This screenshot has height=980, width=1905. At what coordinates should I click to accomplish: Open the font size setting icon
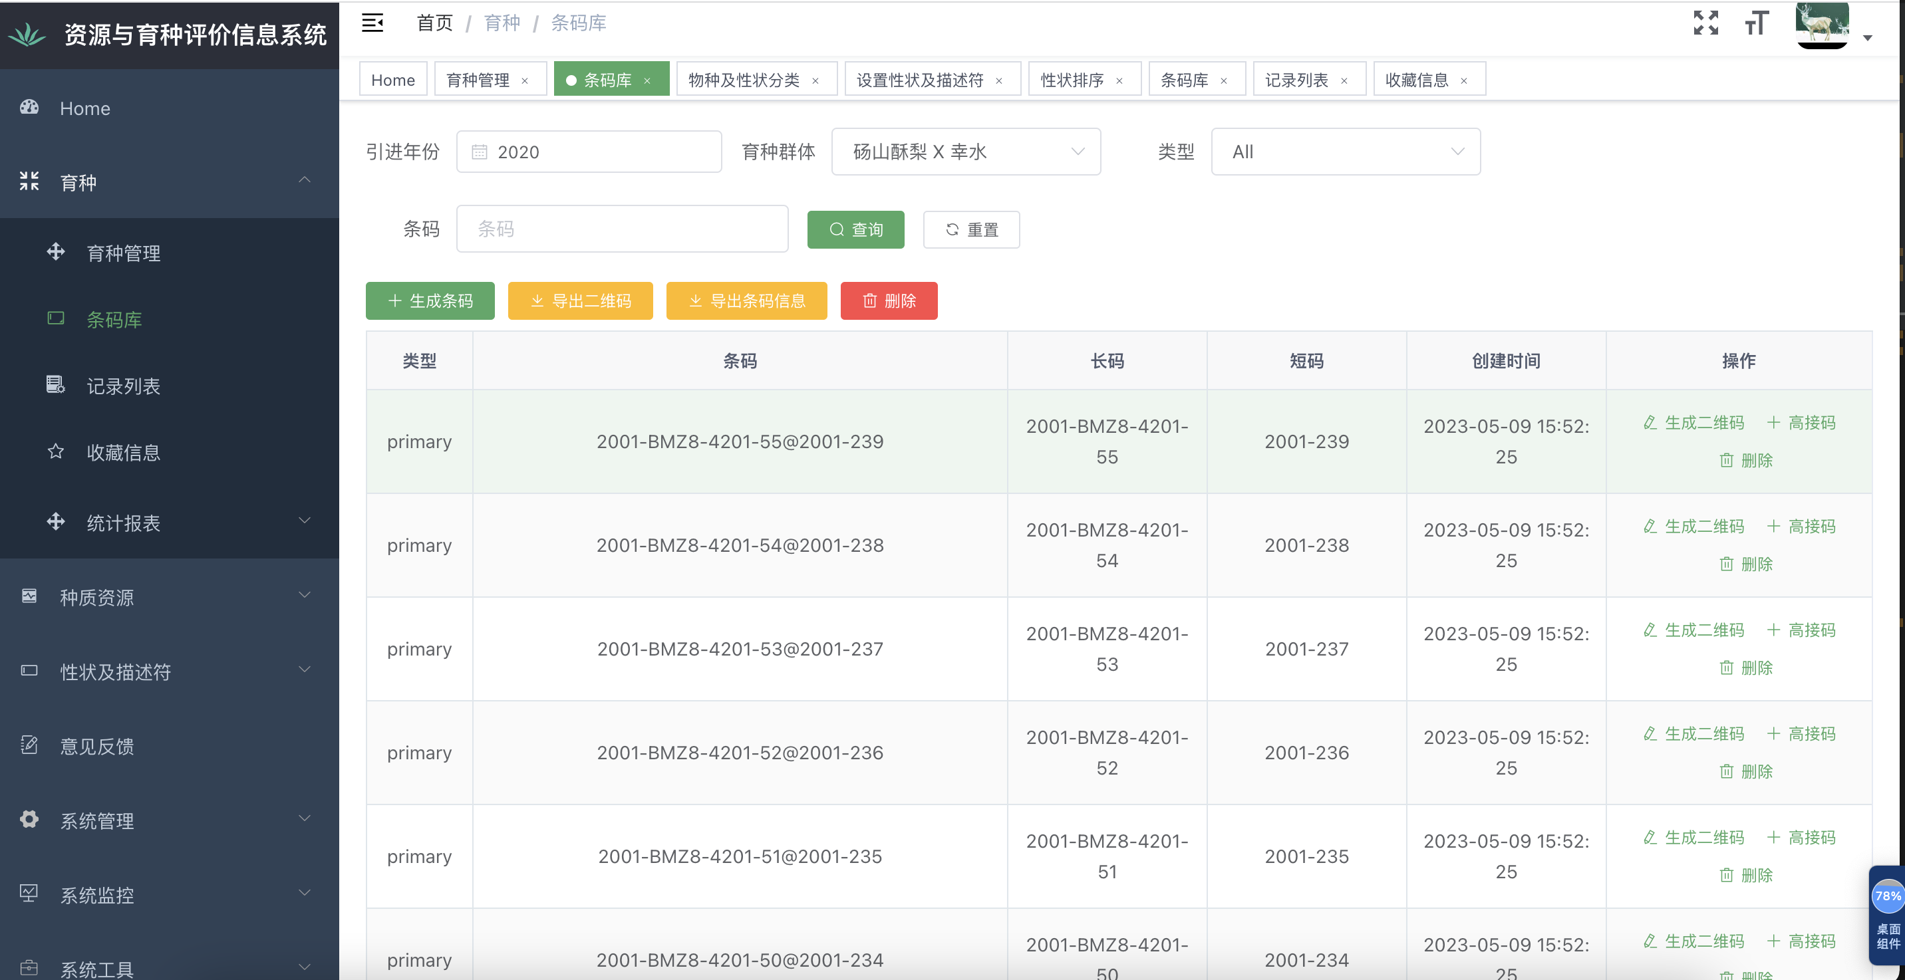click(x=1757, y=23)
